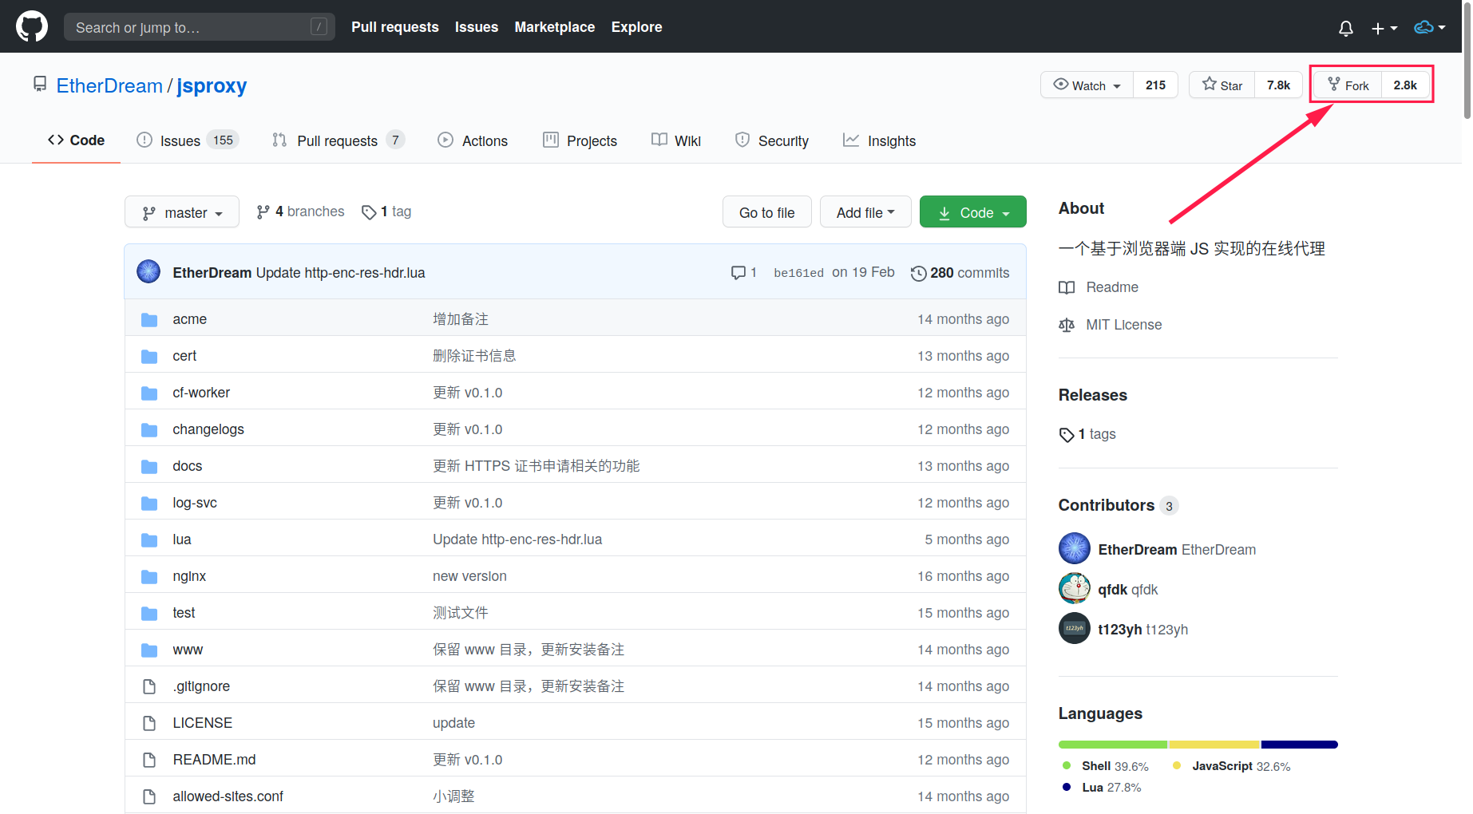Star the jsproxy repository
Image resolution: width=1473 pixels, height=814 pixels.
pos(1222,85)
